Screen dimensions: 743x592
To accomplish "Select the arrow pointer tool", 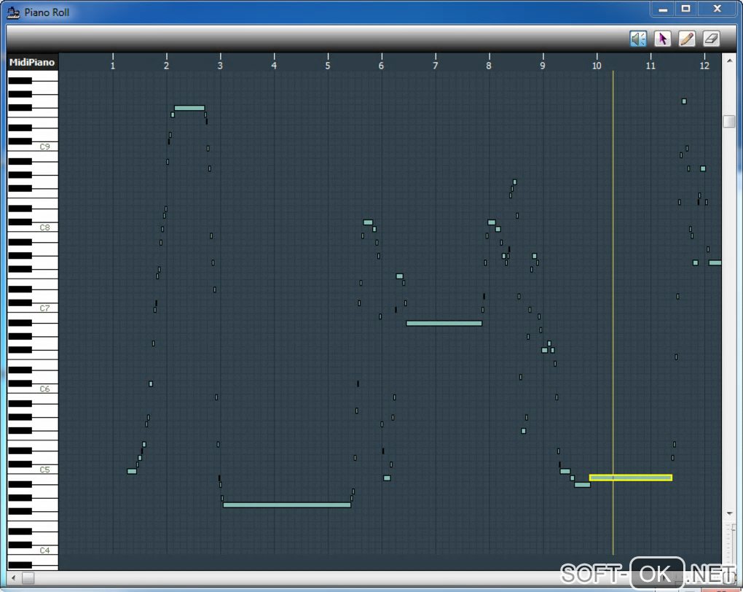I will pos(662,39).
